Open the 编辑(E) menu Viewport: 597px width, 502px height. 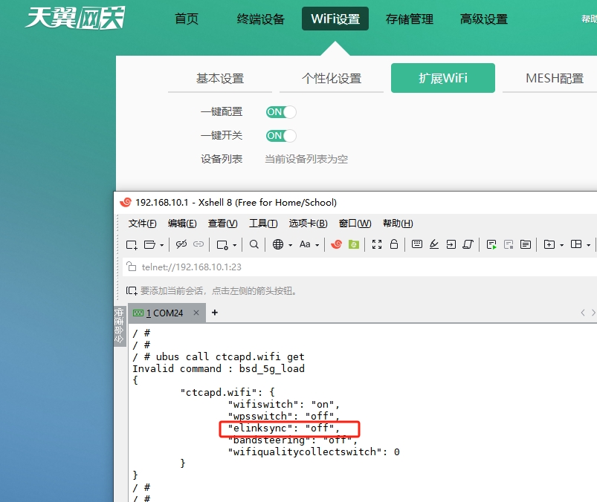point(182,224)
